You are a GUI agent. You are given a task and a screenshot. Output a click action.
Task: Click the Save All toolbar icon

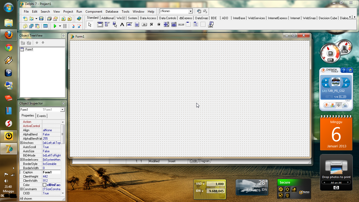[x=49, y=19]
